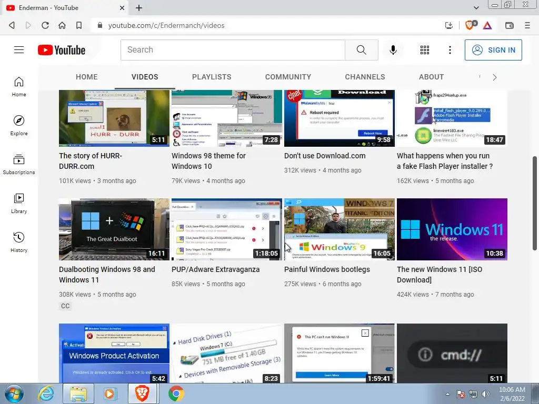Launch Google Chrome from the taskbar
The width and height of the screenshot is (539, 404).
tap(176, 393)
